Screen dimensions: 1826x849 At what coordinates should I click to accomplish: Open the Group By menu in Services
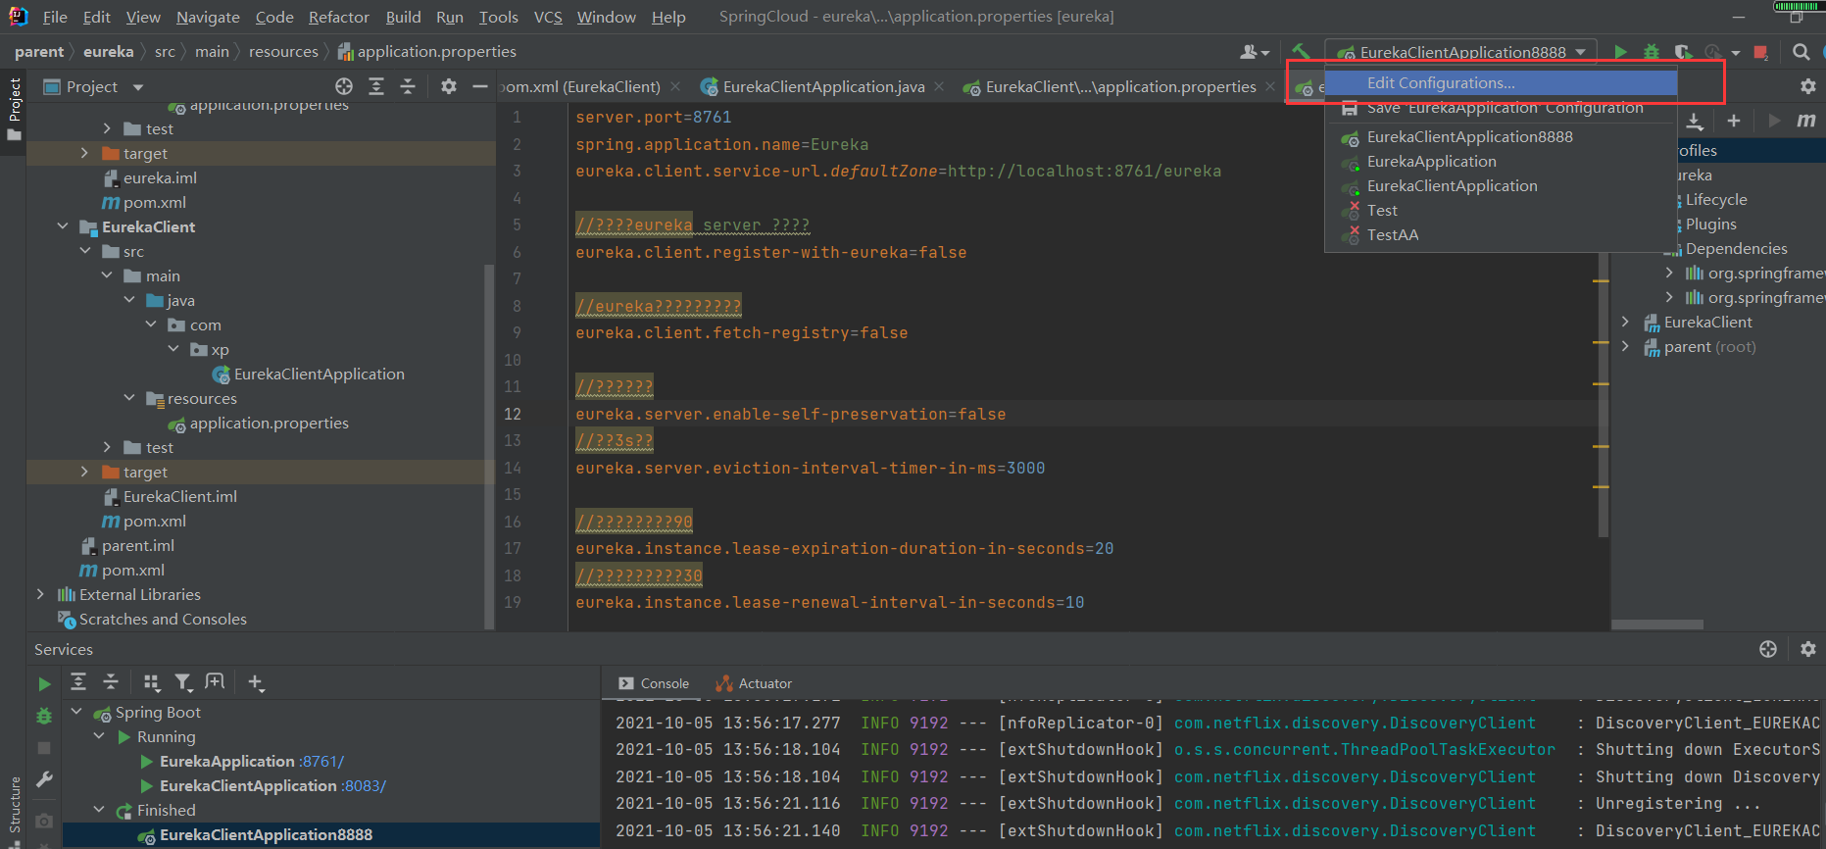(151, 681)
